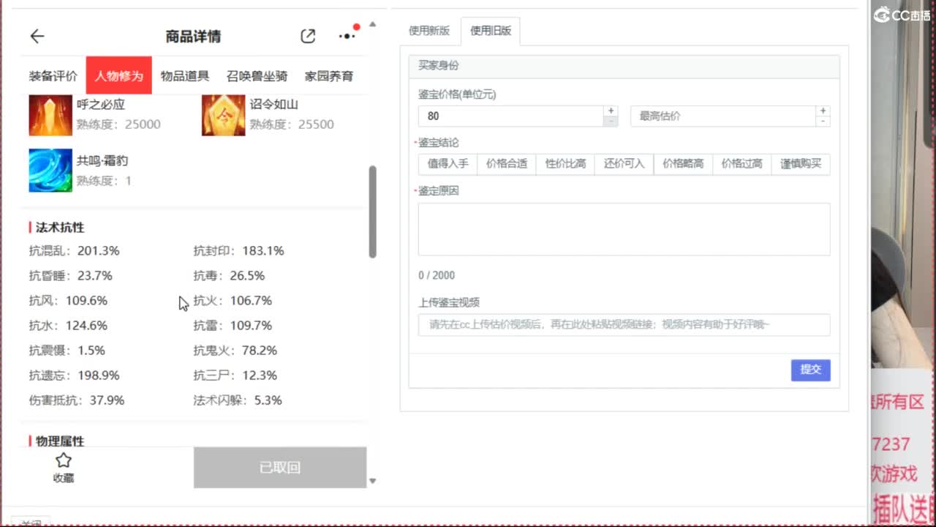This screenshot has height=527, width=936.
Task: Click the 最高估价 input field
Action: [723, 116]
